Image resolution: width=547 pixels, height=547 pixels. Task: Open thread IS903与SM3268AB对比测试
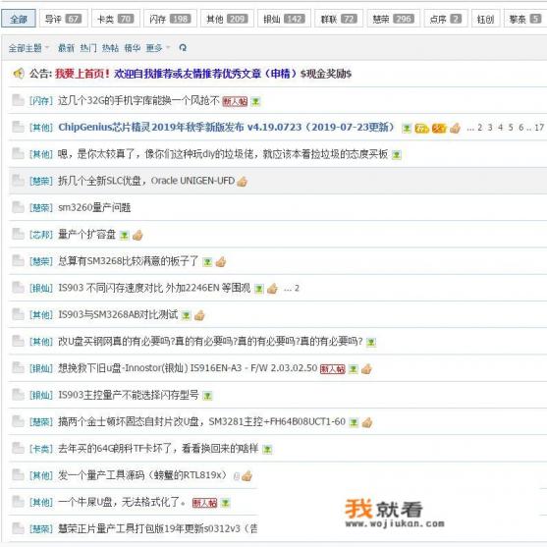click(x=118, y=314)
